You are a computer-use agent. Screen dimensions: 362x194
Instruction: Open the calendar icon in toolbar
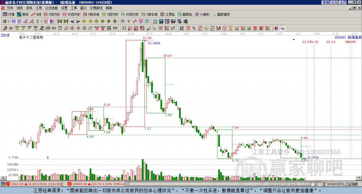[155, 22]
